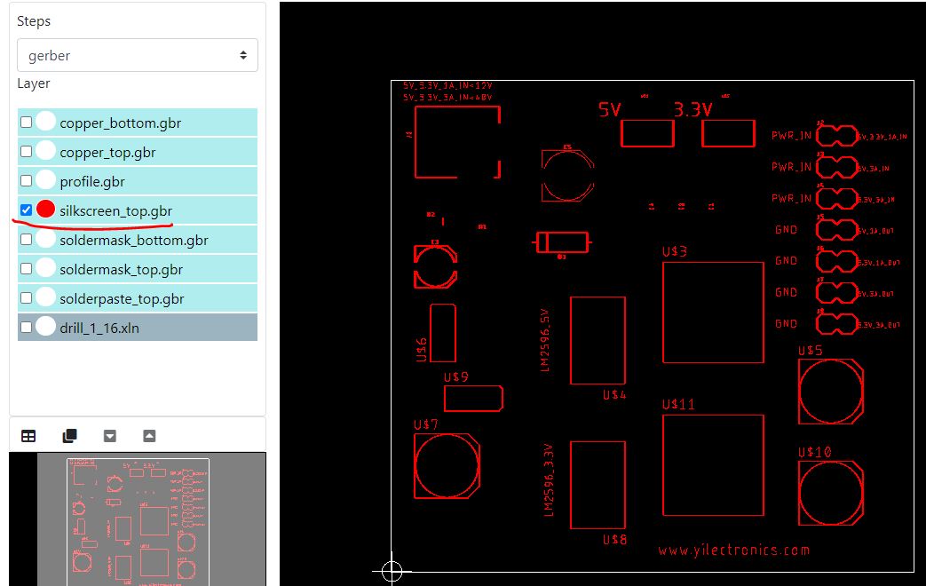Show the profile.gbr layer via checkbox
The image size is (926, 586).
pos(27,181)
